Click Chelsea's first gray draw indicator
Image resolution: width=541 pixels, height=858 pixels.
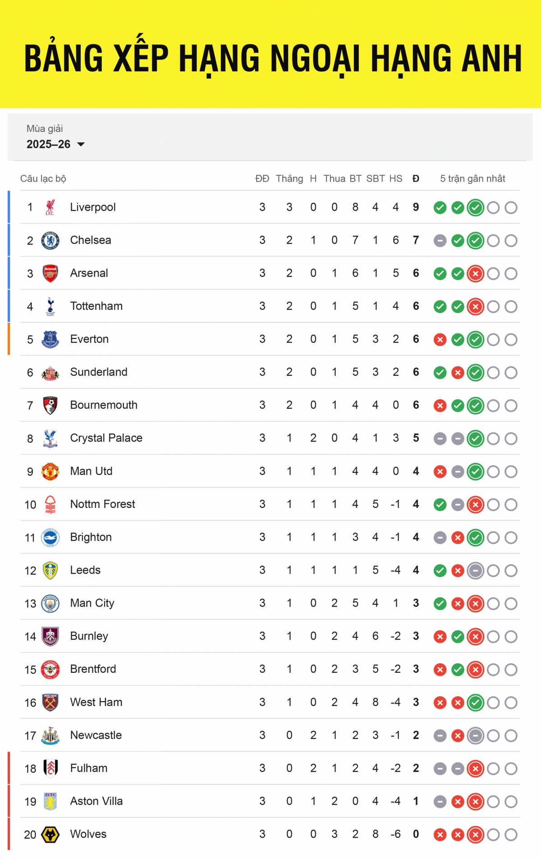(x=440, y=241)
